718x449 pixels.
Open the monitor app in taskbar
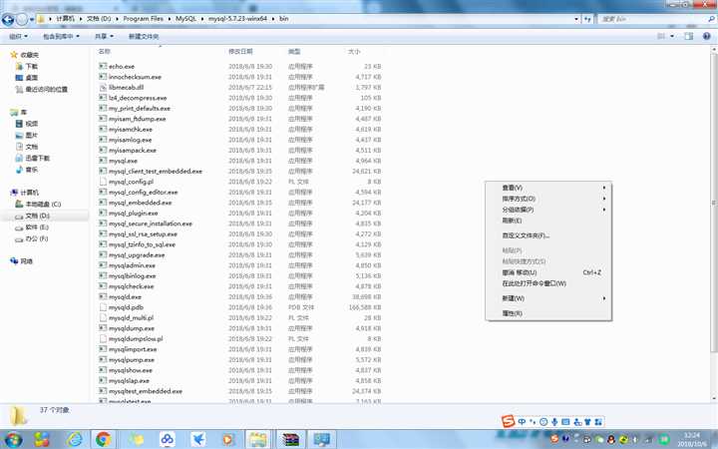[x=321, y=440]
